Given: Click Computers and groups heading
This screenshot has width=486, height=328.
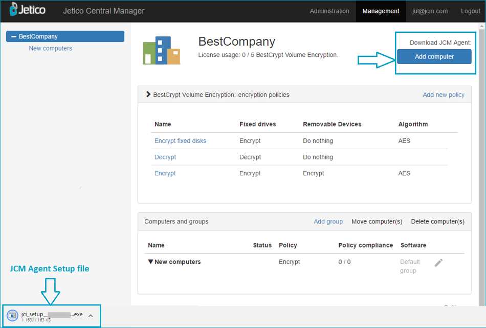Looking at the screenshot, I should pos(176,221).
